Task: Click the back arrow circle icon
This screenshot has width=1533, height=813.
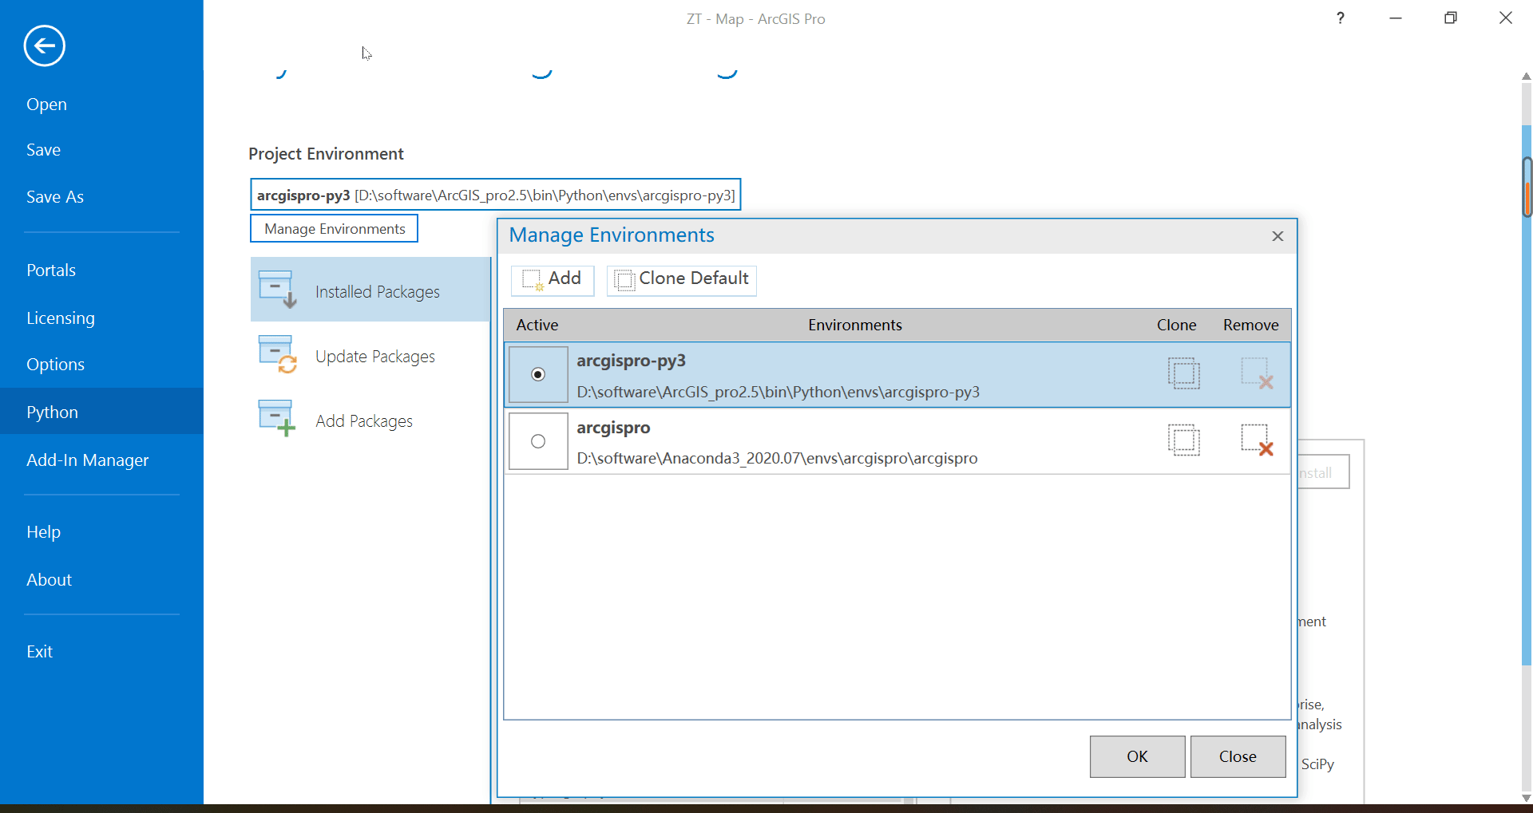Action: pos(44,45)
